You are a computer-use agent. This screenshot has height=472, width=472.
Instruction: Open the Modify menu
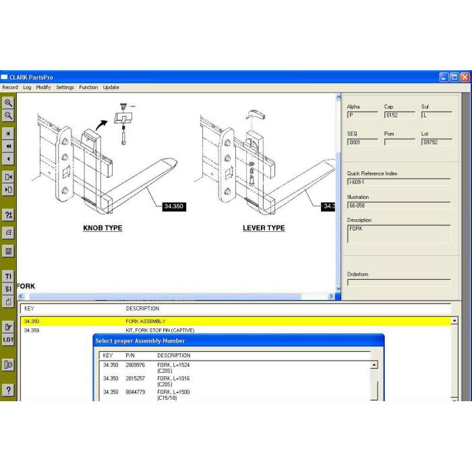coord(43,87)
